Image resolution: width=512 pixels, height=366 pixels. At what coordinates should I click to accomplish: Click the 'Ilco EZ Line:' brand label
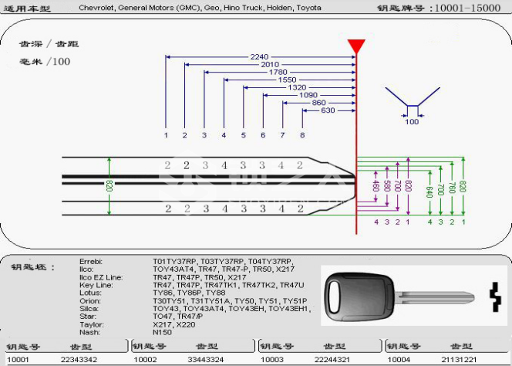click(101, 277)
